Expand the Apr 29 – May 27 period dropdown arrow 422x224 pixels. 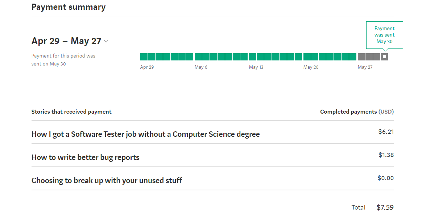click(x=106, y=42)
